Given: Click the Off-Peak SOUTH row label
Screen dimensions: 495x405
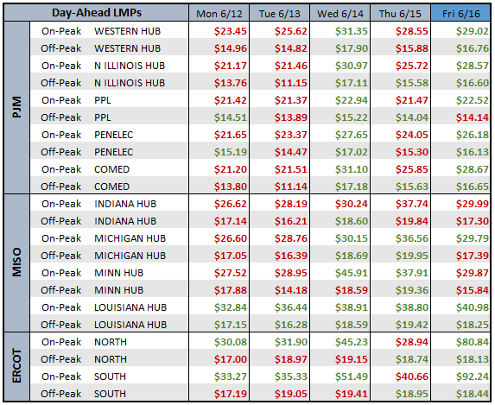Looking at the screenshot, I should pyautogui.click(x=84, y=394).
